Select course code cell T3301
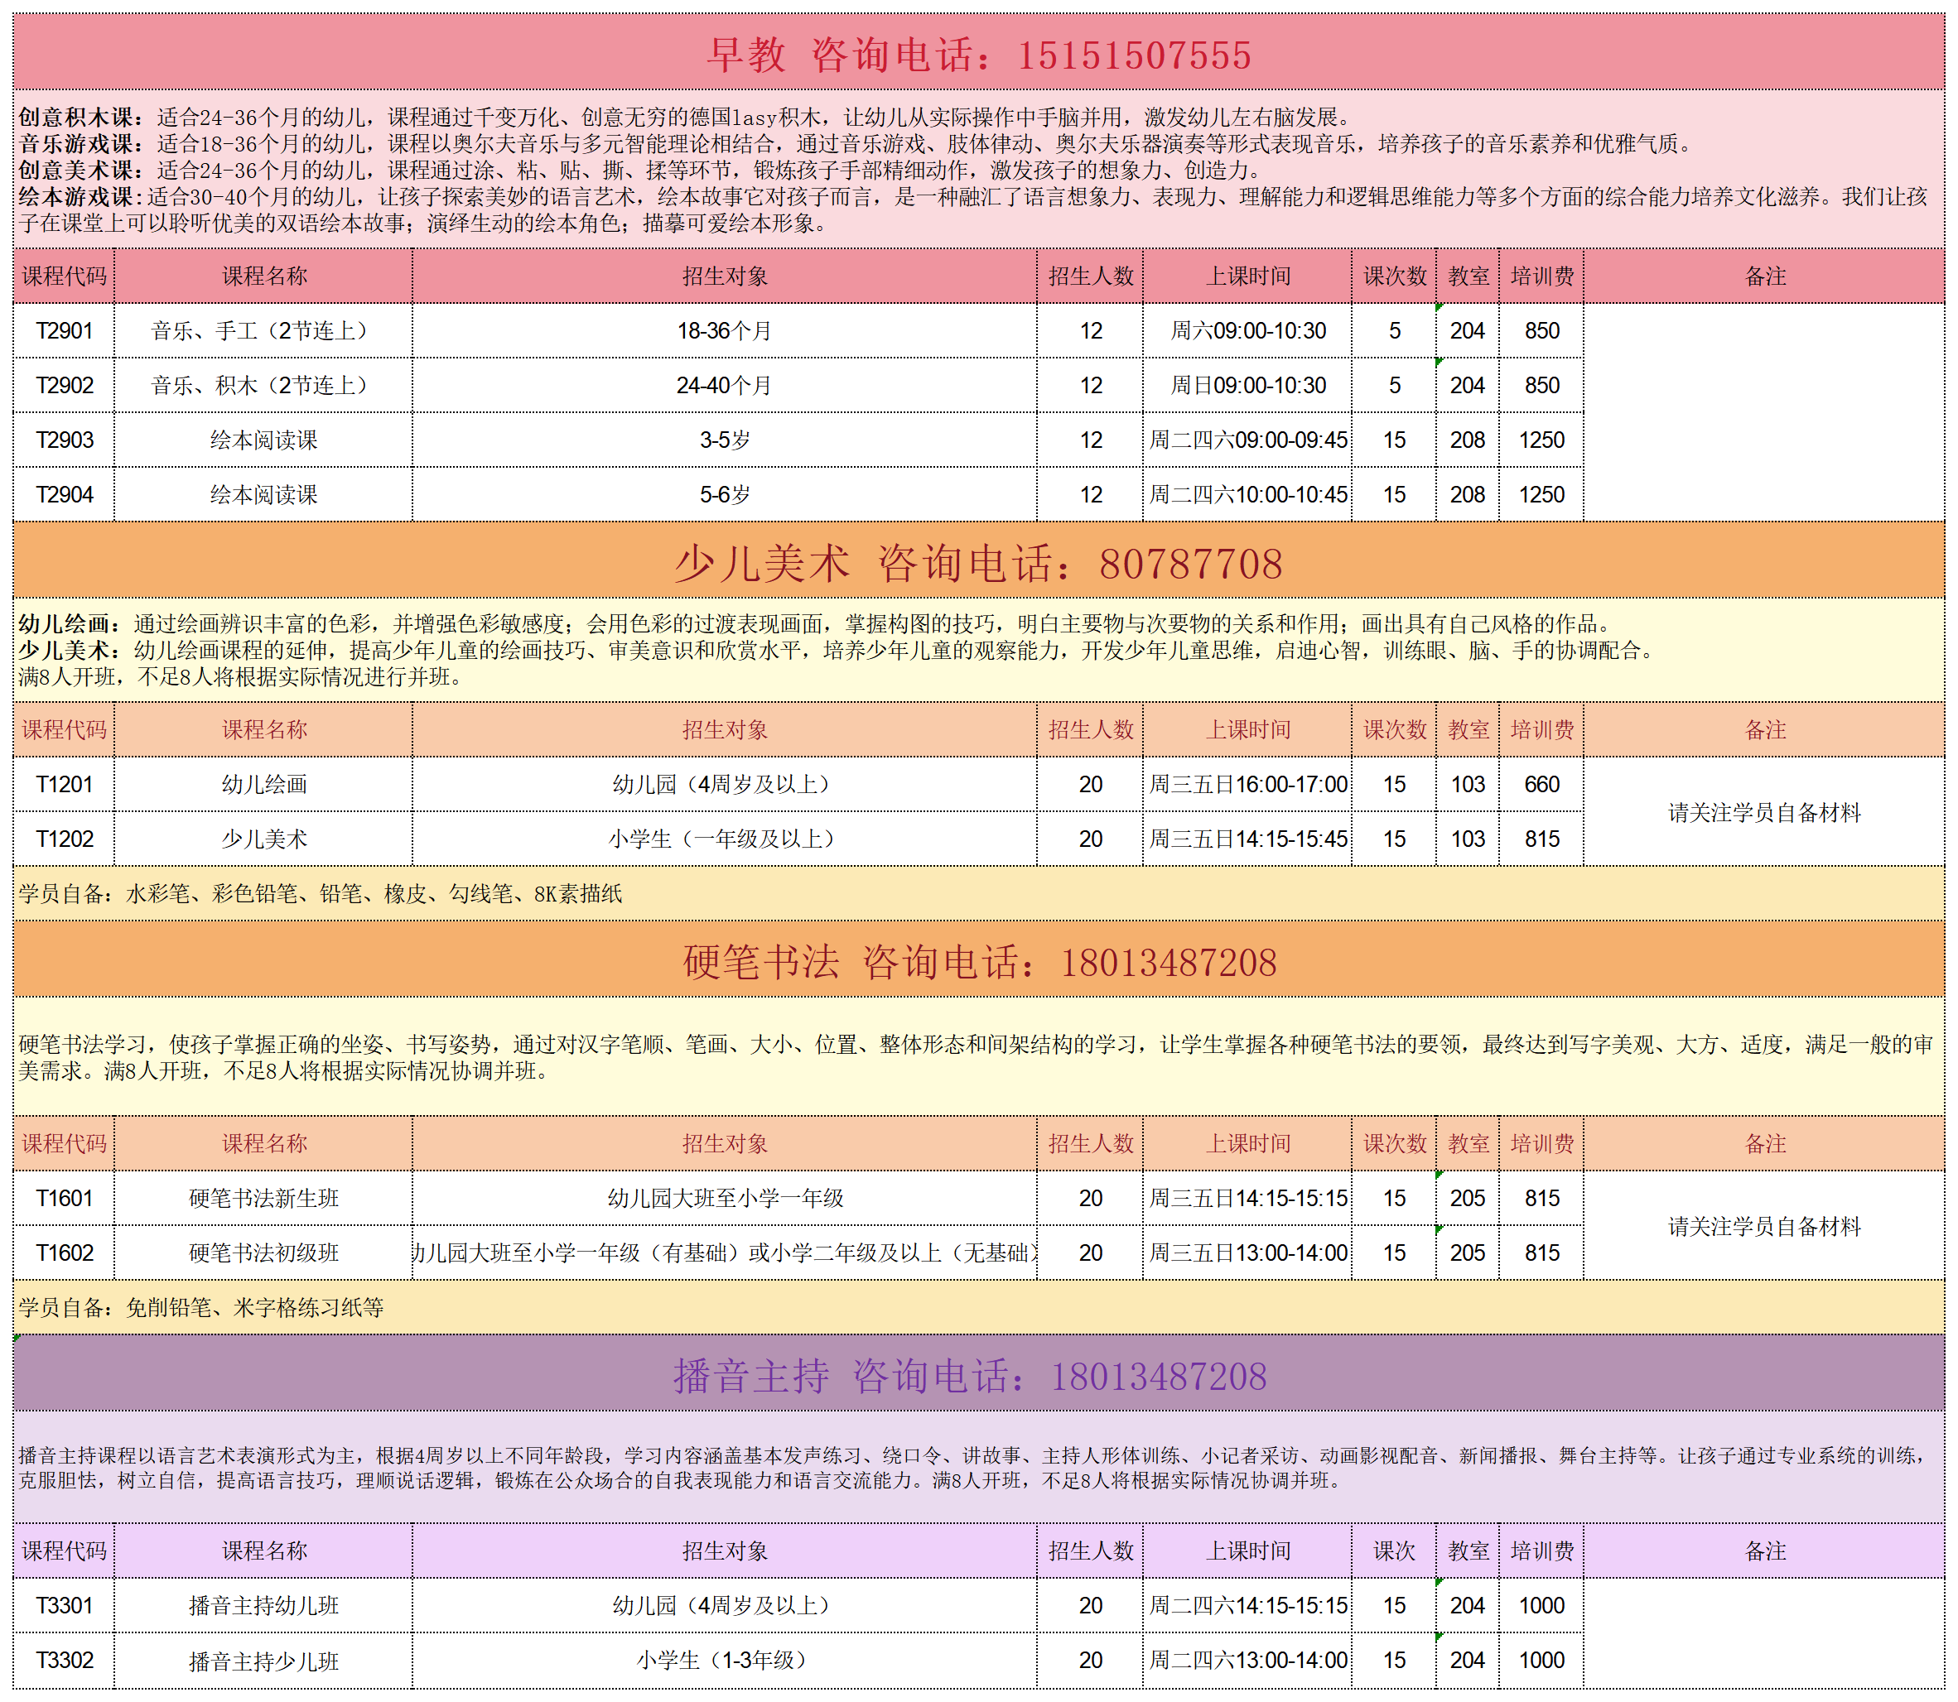Image resolution: width=1958 pixels, height=1702 pixels. click(x=65, y=1605)
